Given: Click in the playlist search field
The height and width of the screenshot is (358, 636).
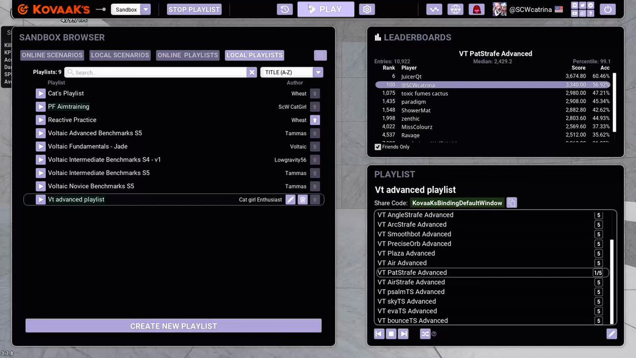Looking at the screenshot, I should 156,72.
